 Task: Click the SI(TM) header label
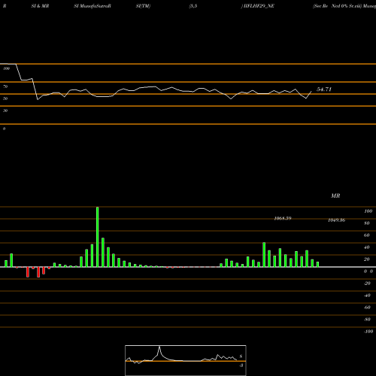click(x=143, y=6)
